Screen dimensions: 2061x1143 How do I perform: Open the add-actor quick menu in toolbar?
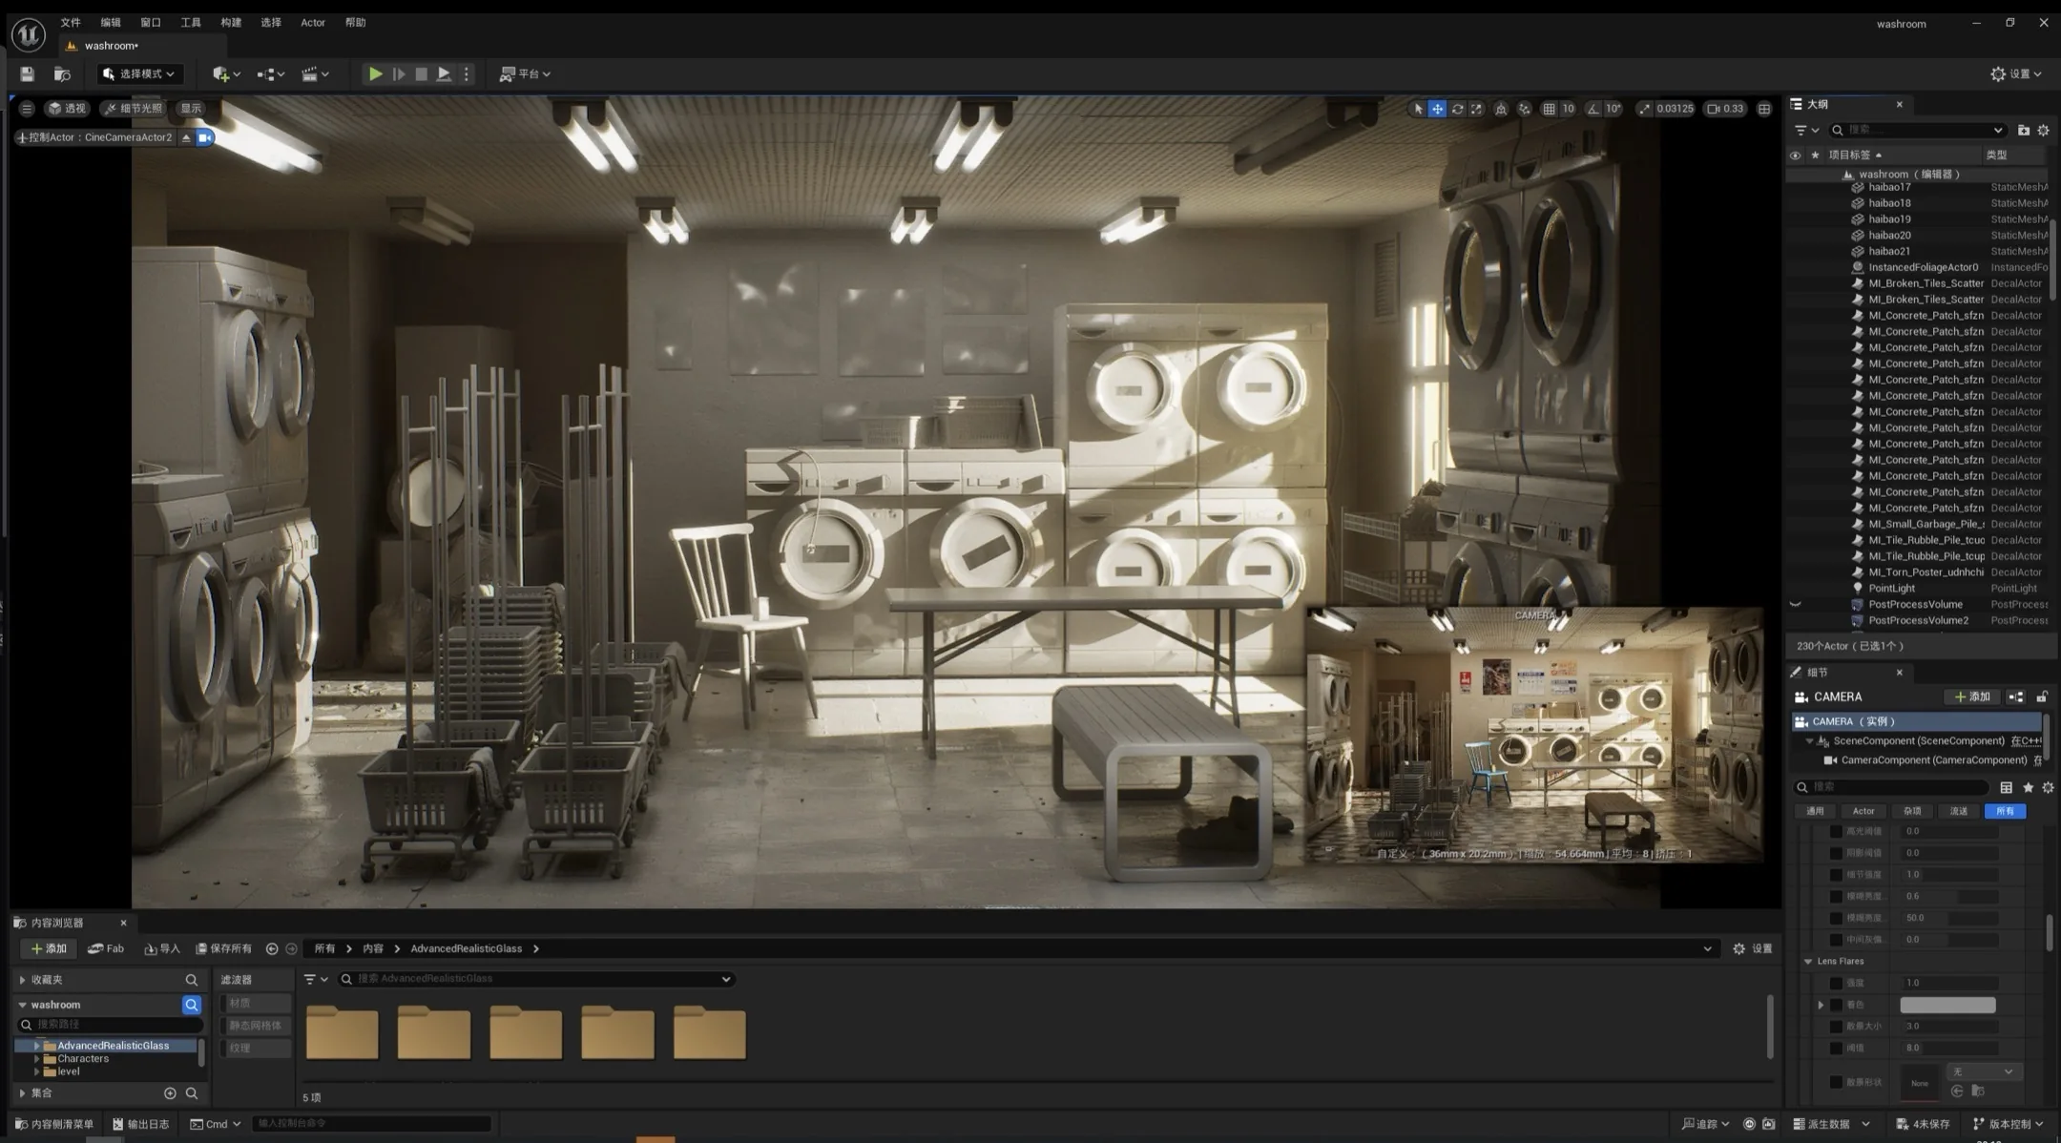(x=226, y=73)
